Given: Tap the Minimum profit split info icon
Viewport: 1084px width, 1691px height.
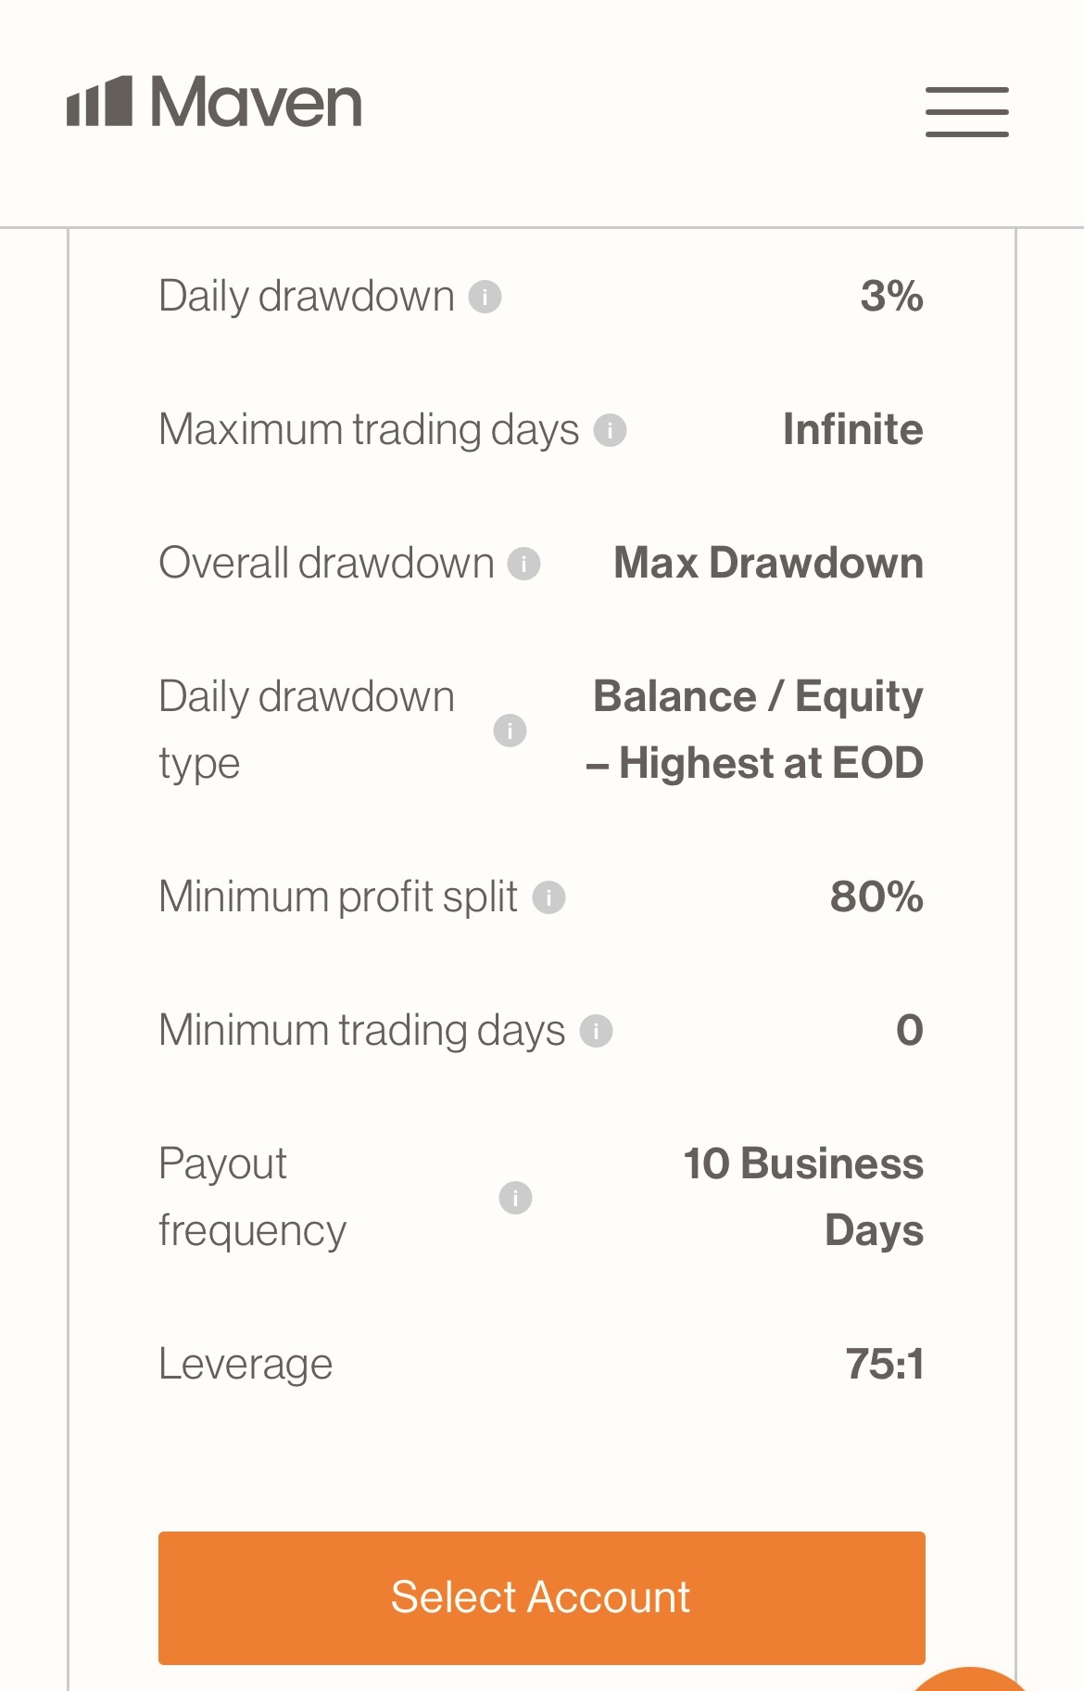Looking at the screenshot, I should pos(548,897).
